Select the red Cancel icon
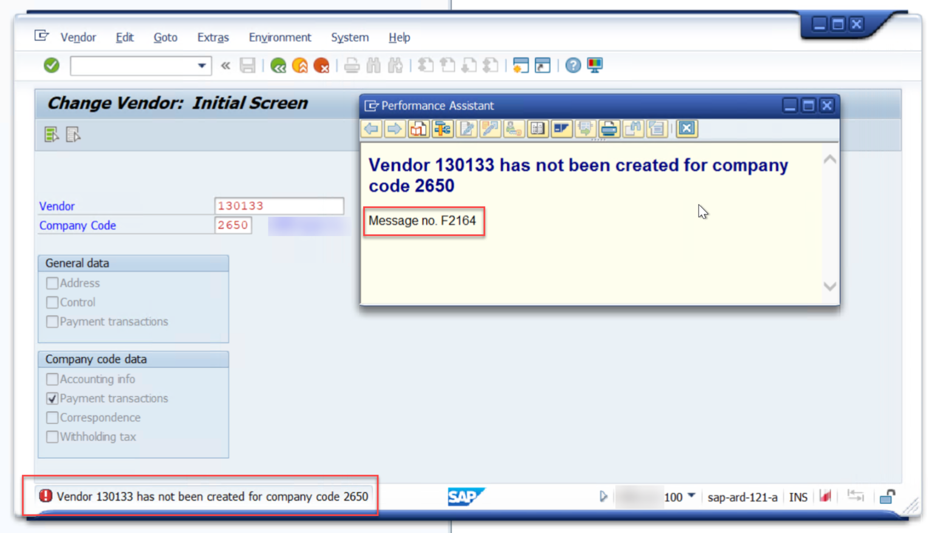Image resolution: width=933 pixels, height=533 pixels. [322, 66]
